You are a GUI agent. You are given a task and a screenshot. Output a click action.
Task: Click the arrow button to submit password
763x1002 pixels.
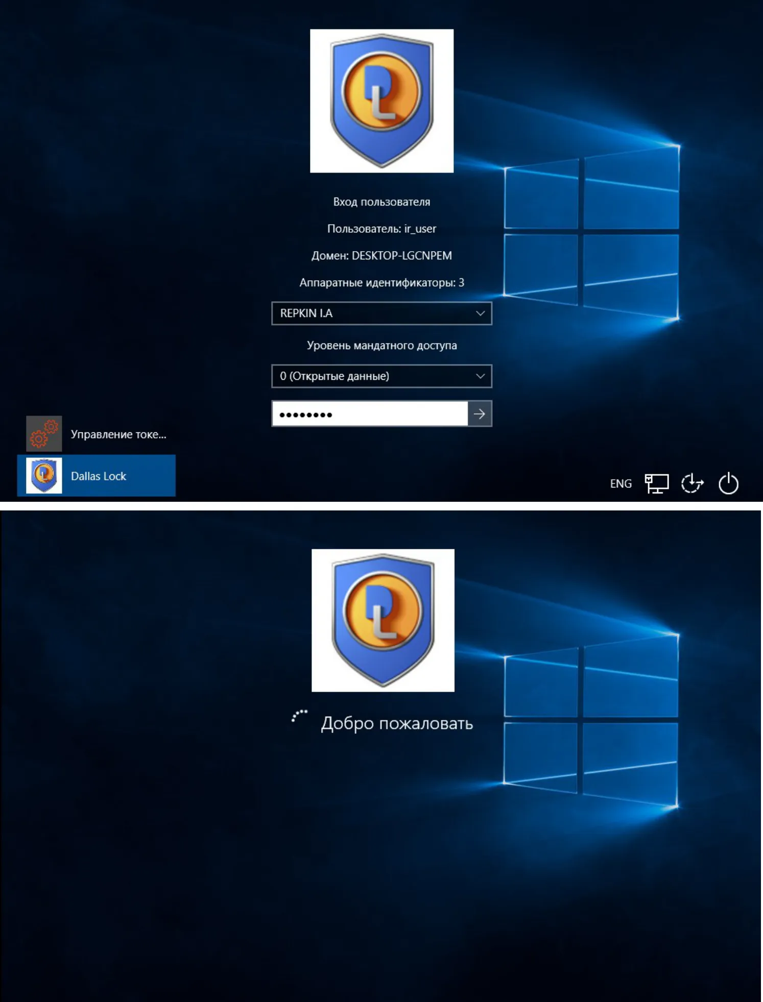(x=480, y=414)
